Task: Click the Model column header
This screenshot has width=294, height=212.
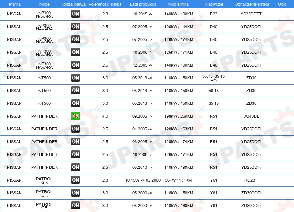Action: (45, 4)
